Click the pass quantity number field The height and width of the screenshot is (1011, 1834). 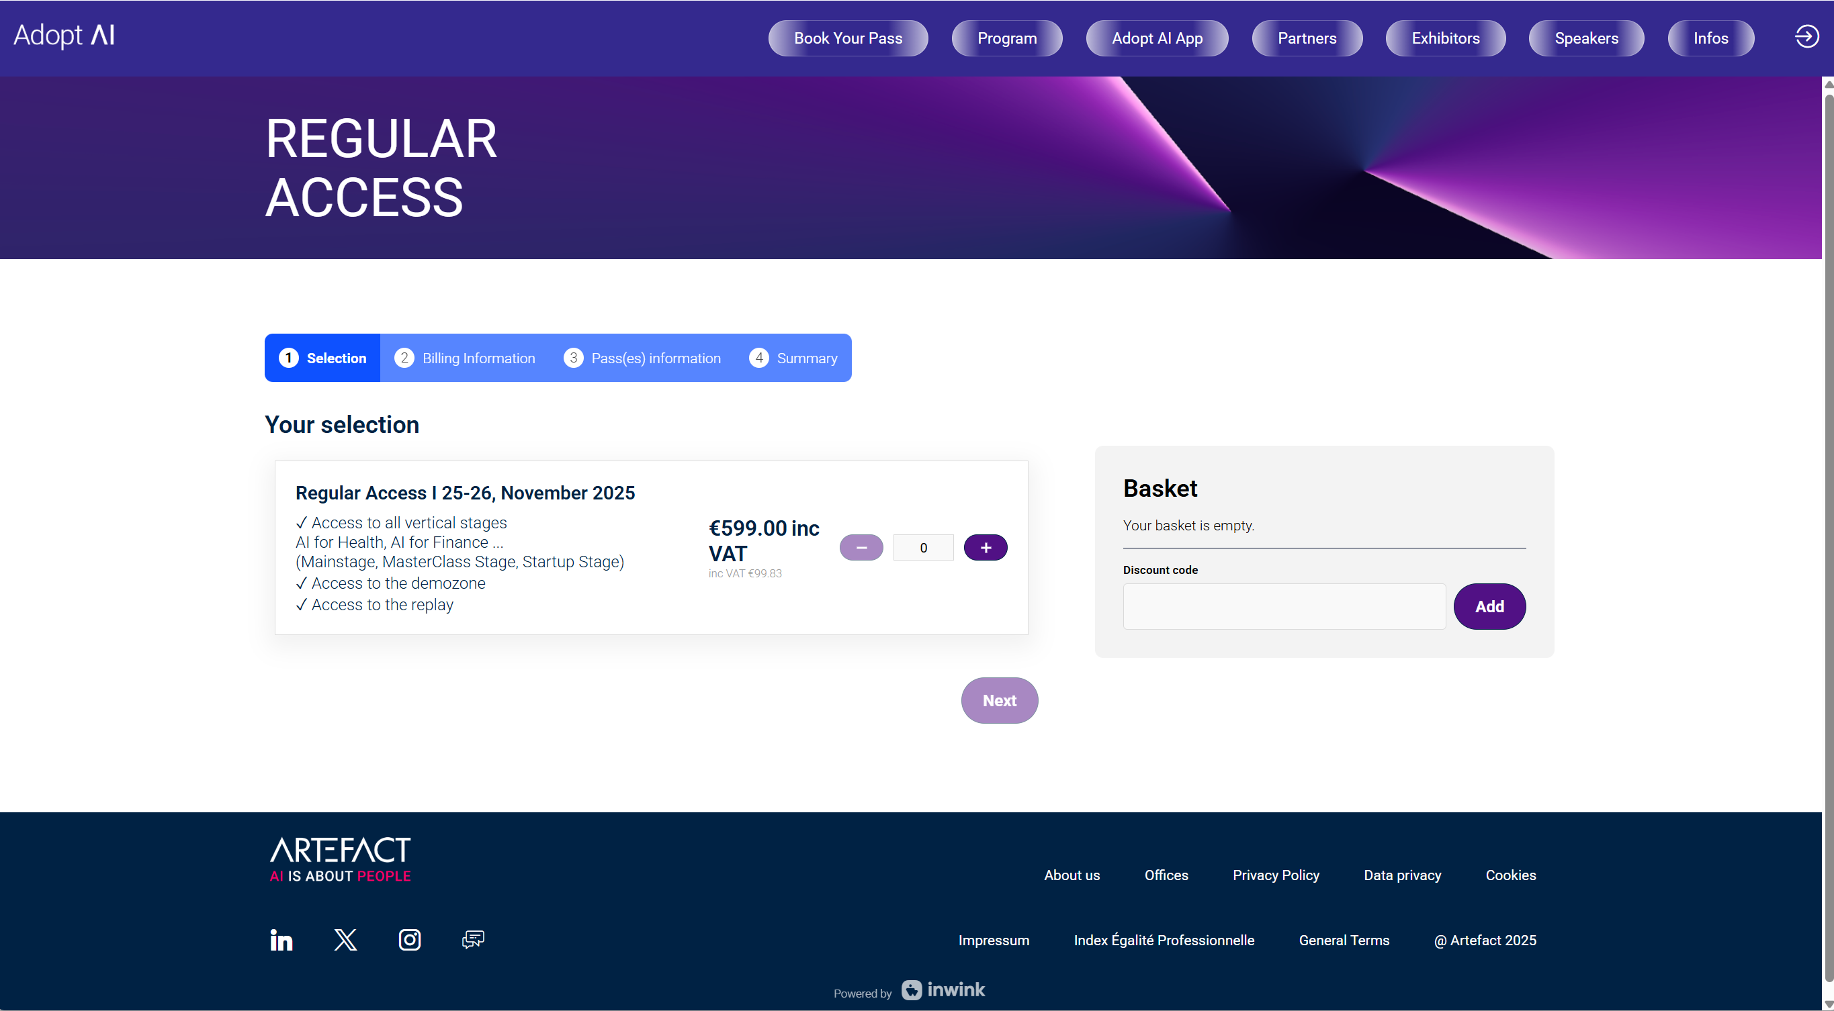point(922,548)
